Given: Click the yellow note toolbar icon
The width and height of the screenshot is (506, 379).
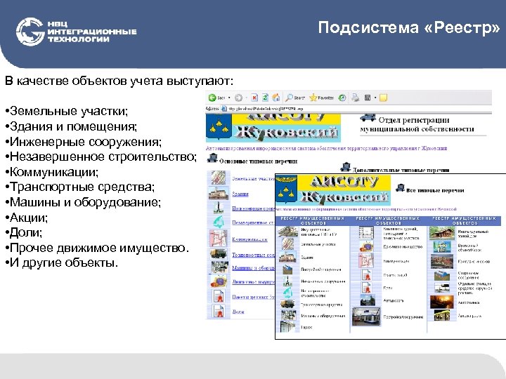Looking at the screenshot, I should pos(383,98).
